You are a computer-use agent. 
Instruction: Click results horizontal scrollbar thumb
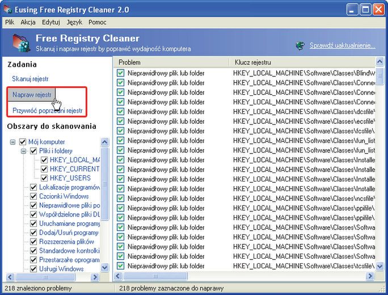pyautogui.click(x=155, y=276)
